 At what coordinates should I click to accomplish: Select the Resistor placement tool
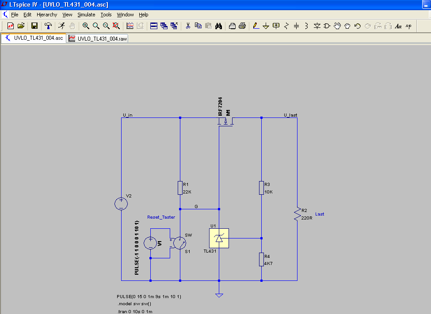click(286, 26)
